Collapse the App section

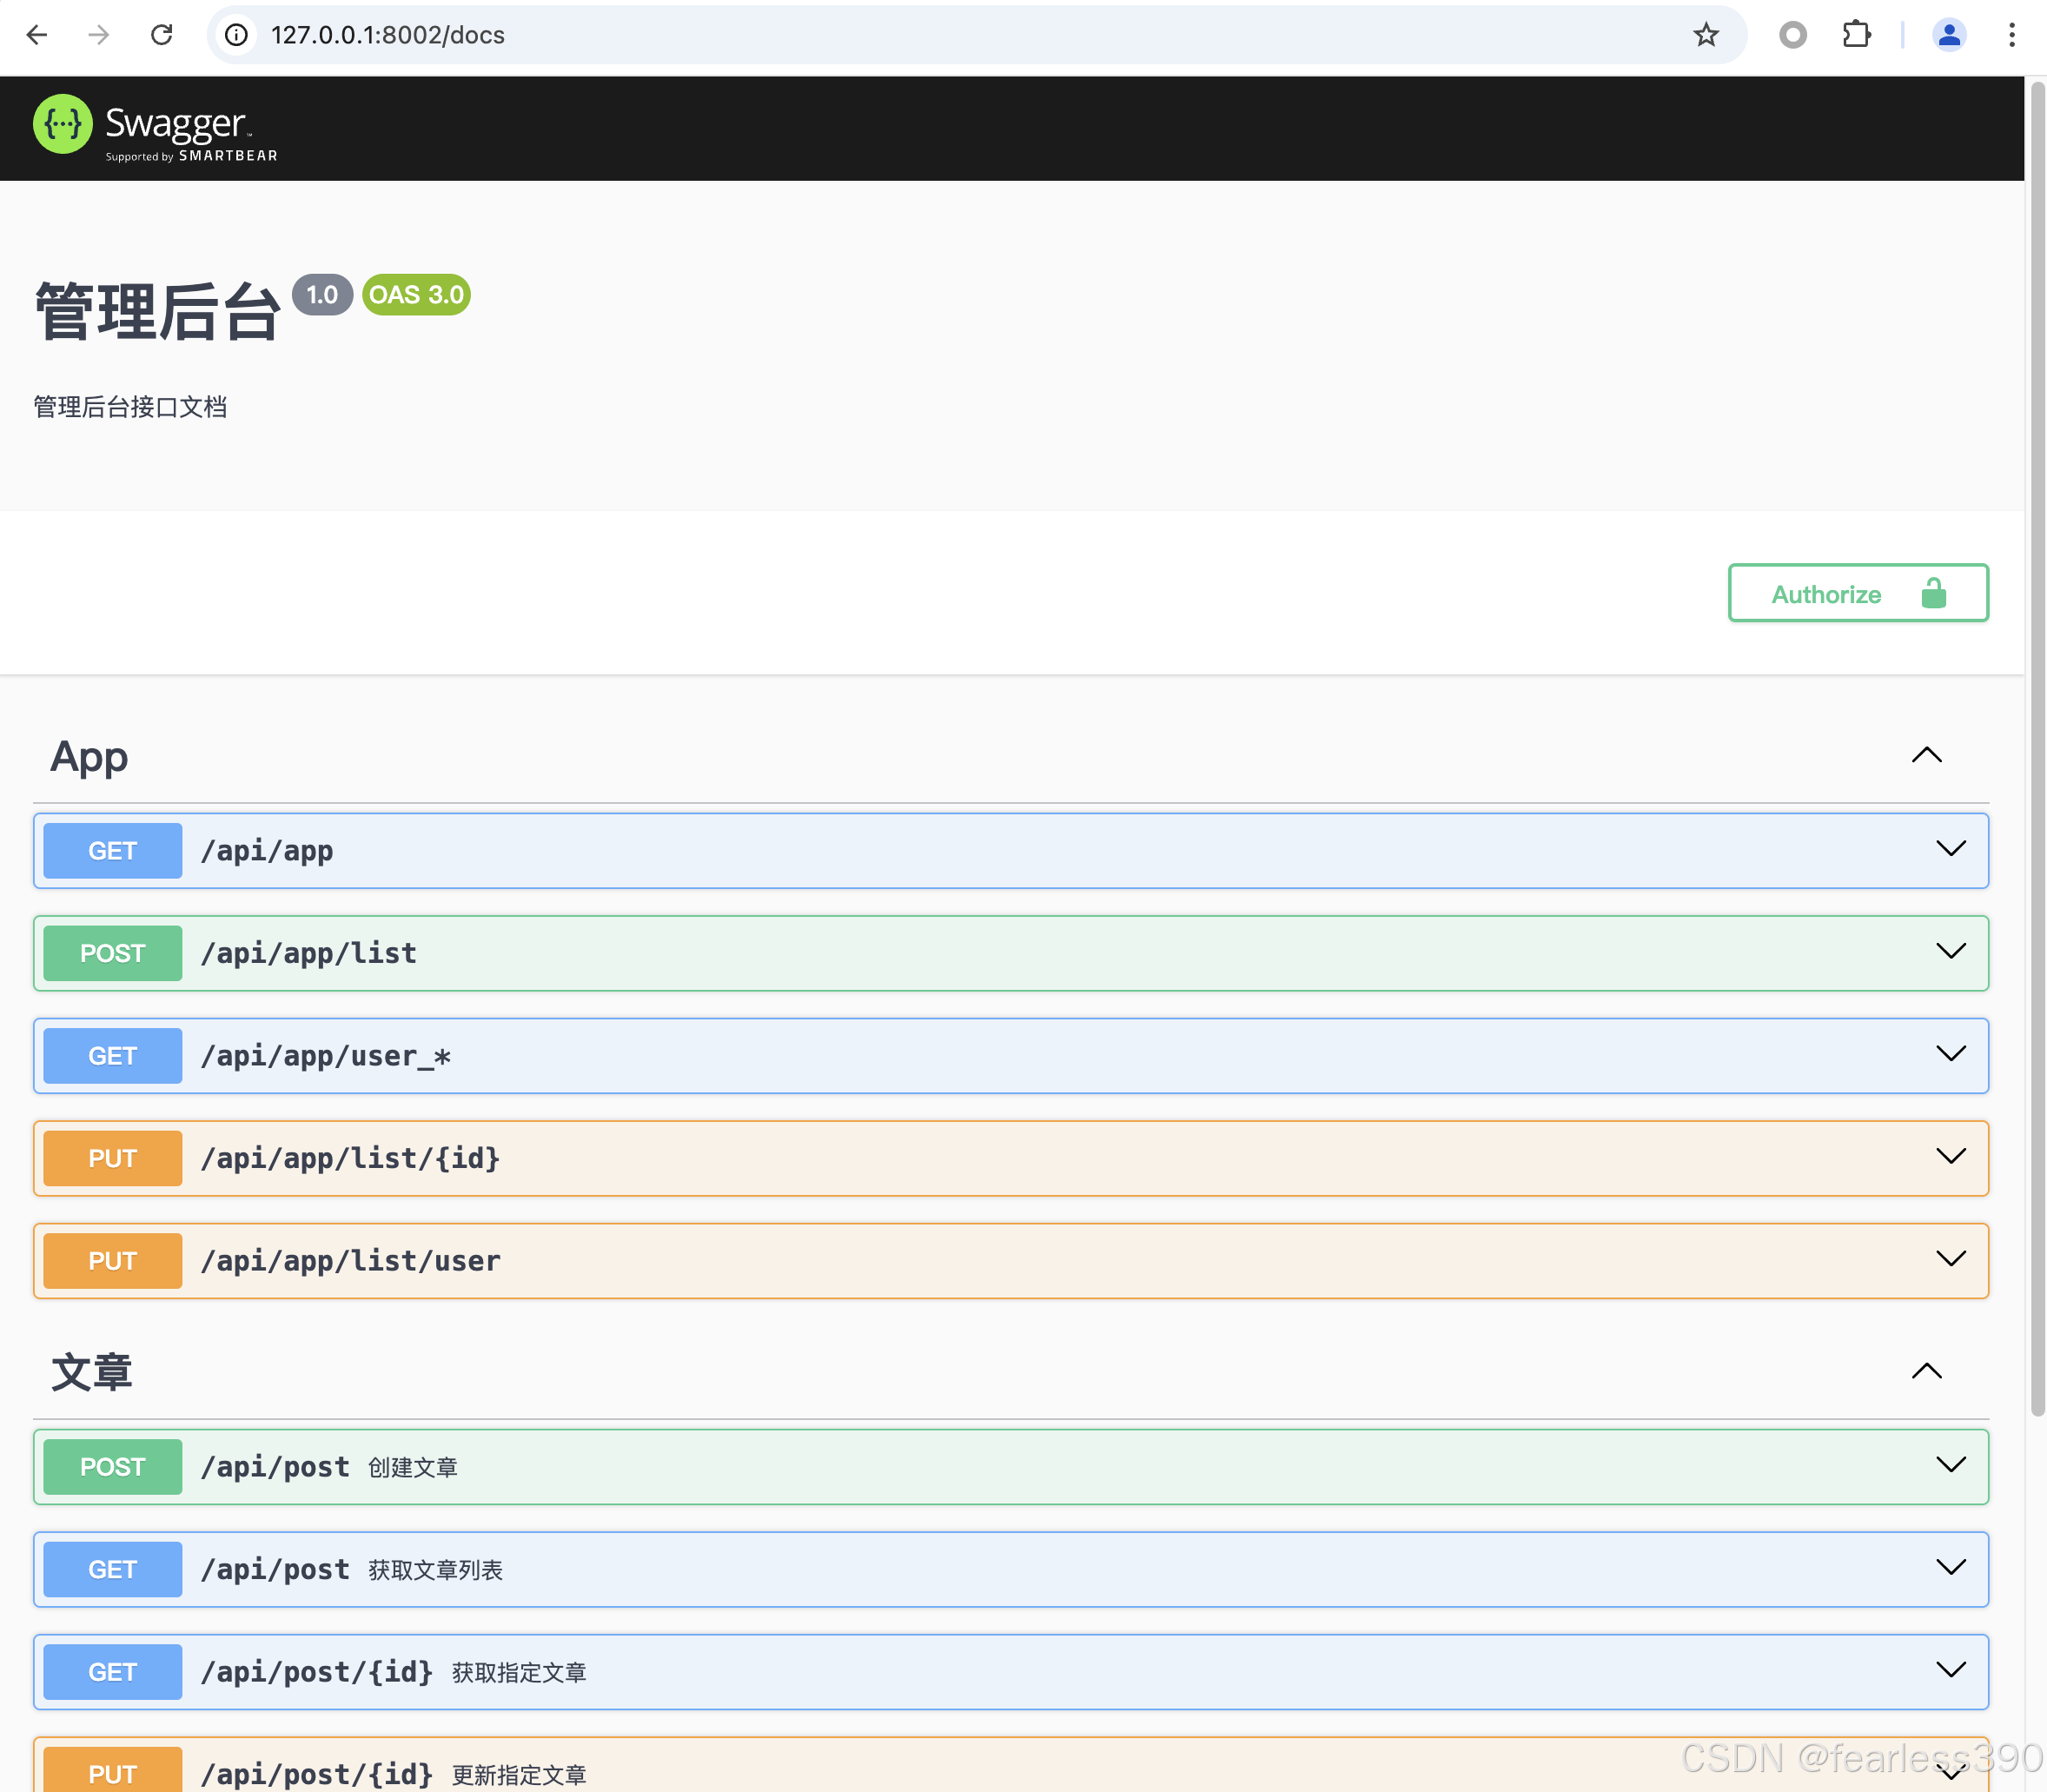click(x=1926, y=755)
